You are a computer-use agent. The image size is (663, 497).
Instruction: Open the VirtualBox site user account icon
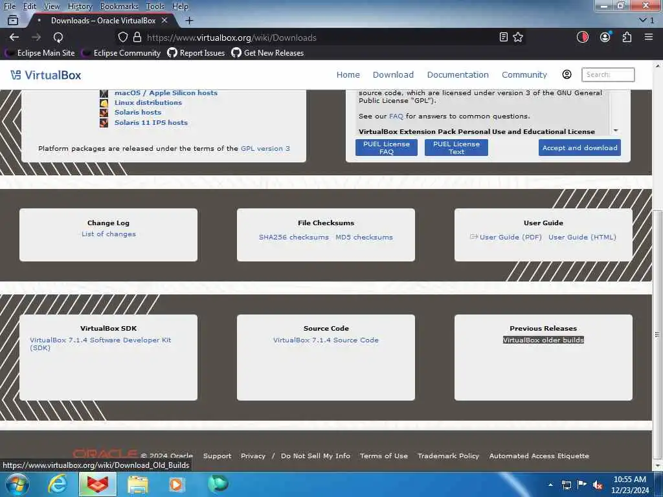(x=567, y=74)
